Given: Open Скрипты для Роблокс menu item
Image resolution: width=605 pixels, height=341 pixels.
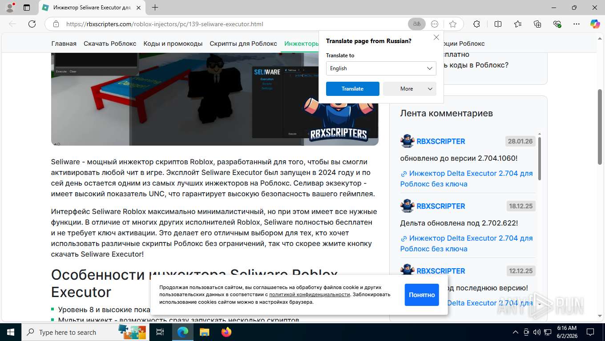Looking at the screenshot, I should [243, 44].
